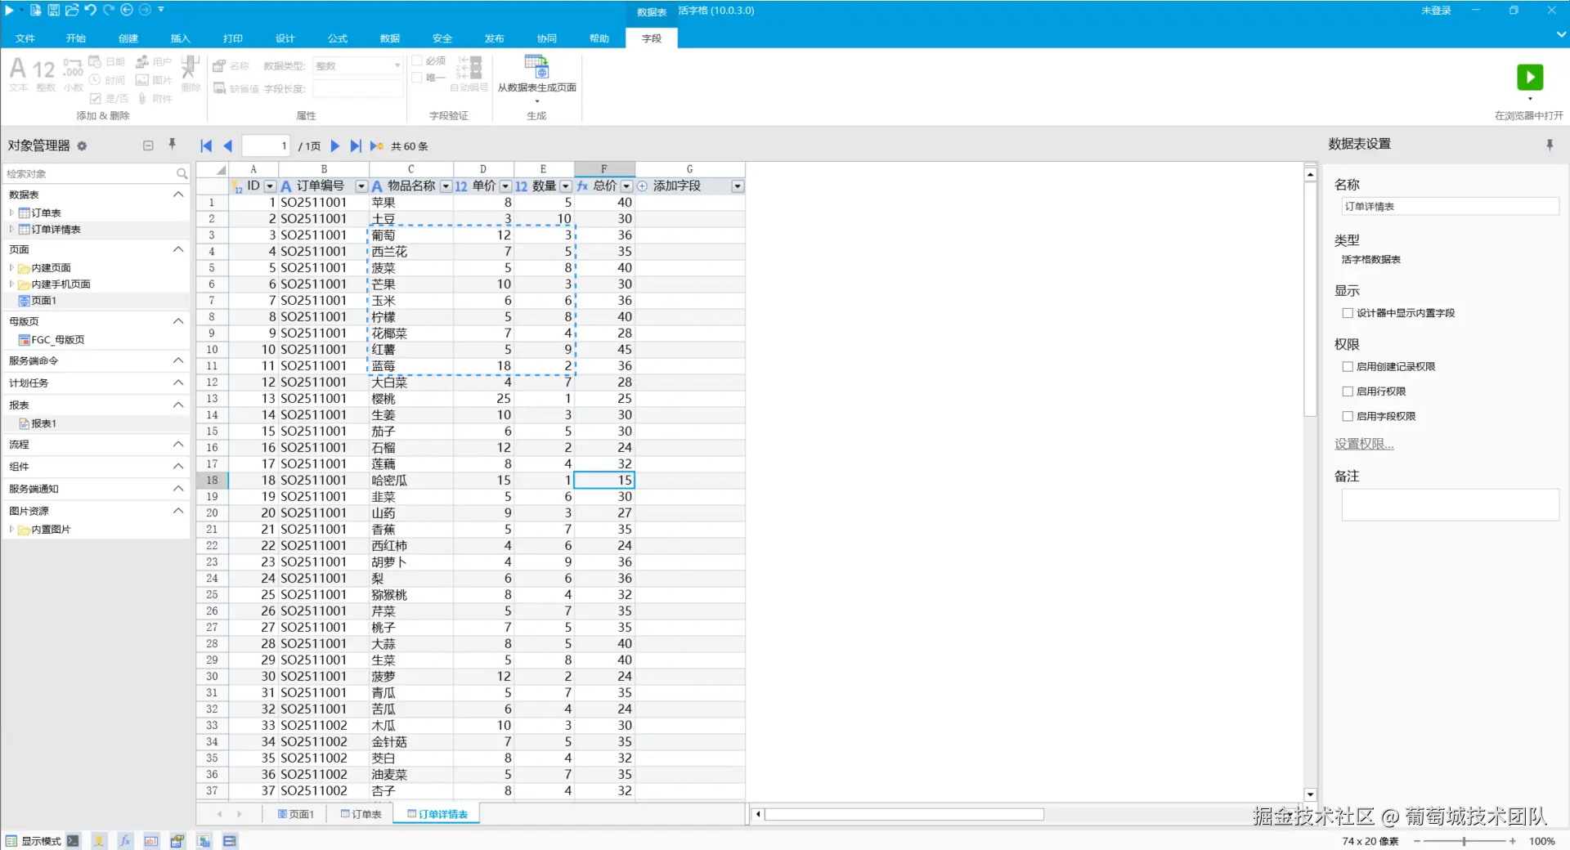Image resolution: width=1570 pixels, height=850 pixels.
Task: Click the collapse-all icon in Object Manager header
Action: (x=148, y=145)
